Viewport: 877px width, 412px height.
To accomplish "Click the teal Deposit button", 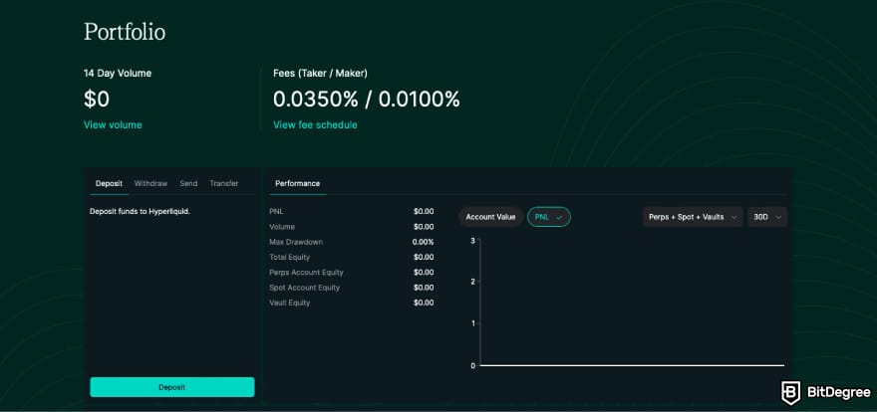I will (172, 387).
